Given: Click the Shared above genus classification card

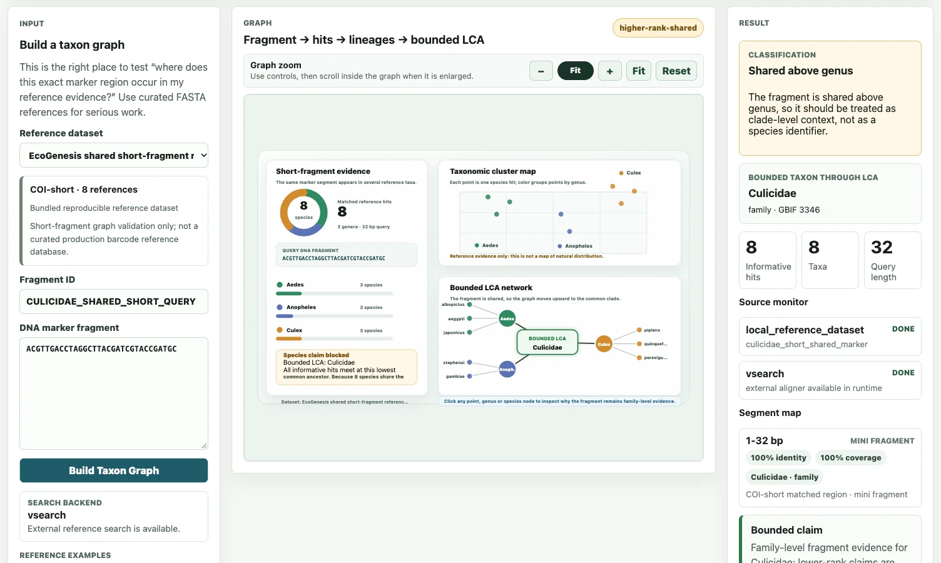Looking at the screenshot, I should pyautogui.click(x=830, y=98).
